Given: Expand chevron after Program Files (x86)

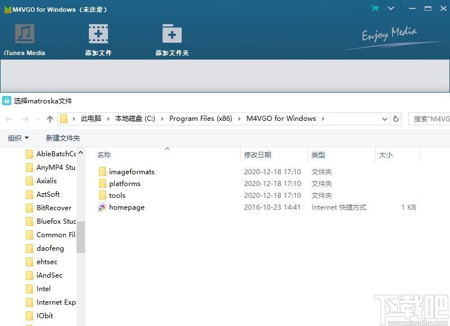Looking at the screenshot, I should pyautogui.click(x=240, y=119).
